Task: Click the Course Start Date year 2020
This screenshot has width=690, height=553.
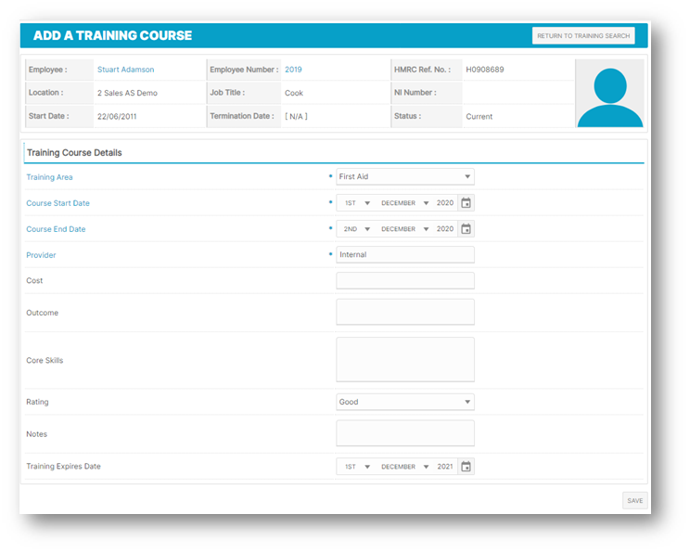Action: (445, 203)
